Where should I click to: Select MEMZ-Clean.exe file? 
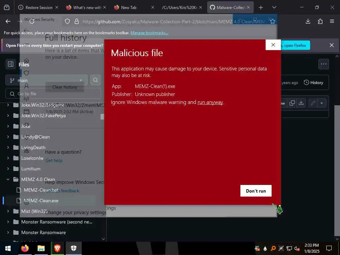(41, 201)
